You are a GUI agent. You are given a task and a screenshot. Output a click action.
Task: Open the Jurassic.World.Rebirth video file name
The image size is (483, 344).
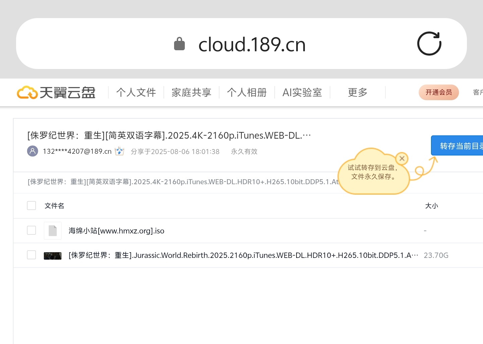pos(243,255)
